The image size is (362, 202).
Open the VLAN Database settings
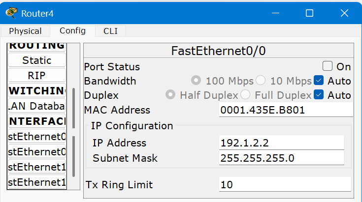[37, 106]
